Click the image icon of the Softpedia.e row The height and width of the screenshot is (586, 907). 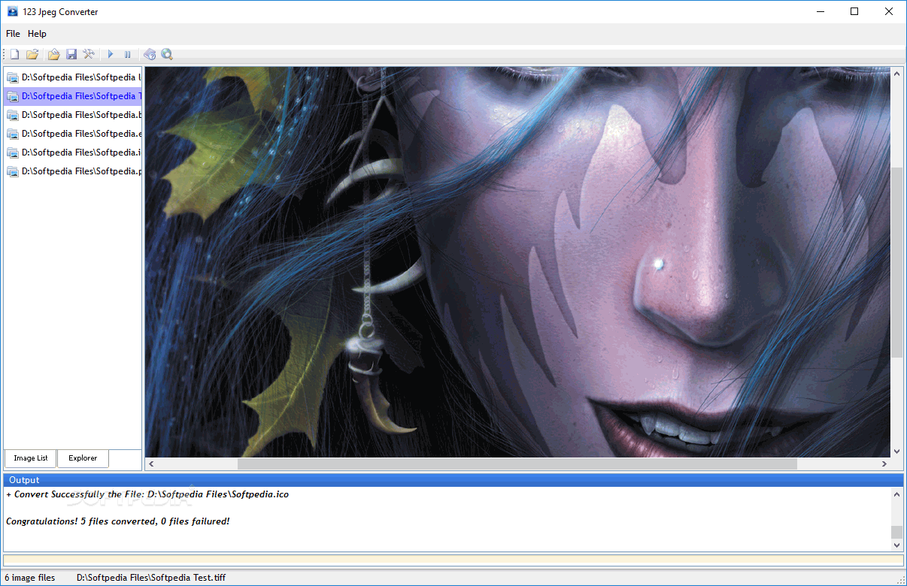[13, 134]
